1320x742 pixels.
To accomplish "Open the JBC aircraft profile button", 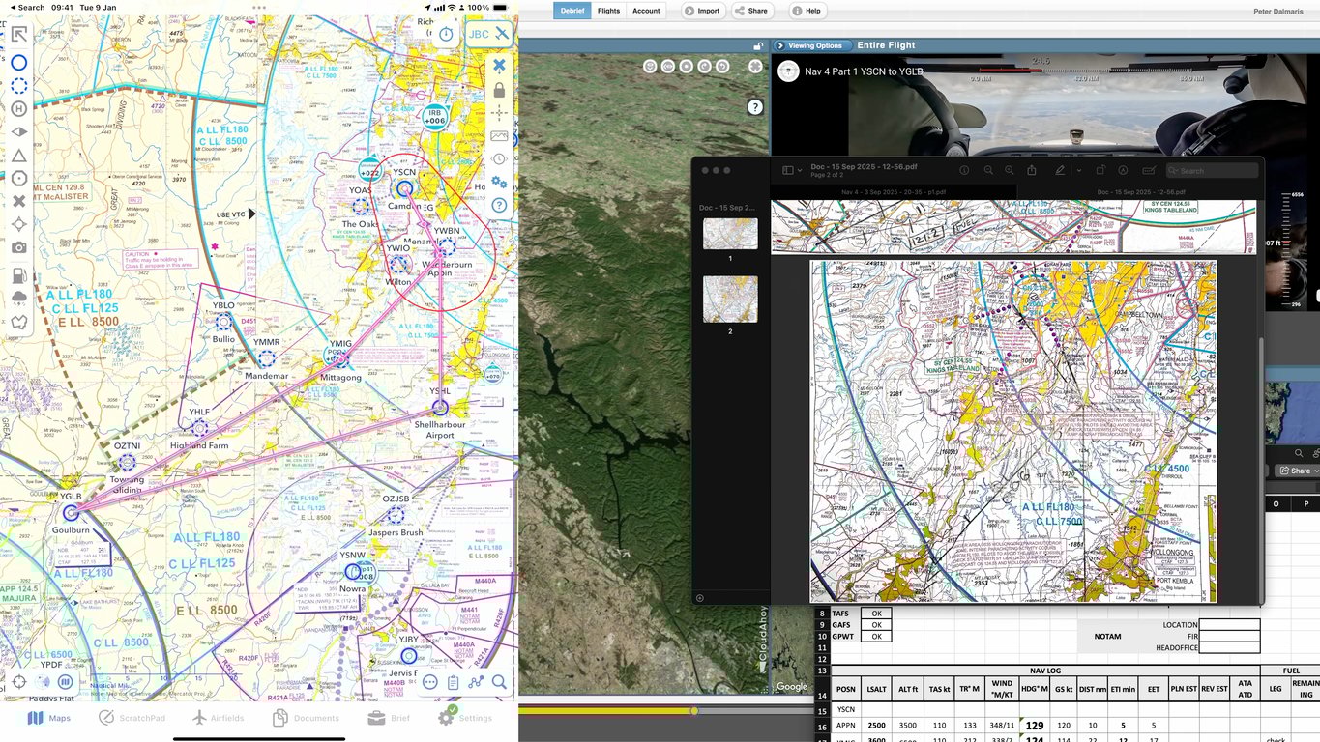I will pos(488,34).
